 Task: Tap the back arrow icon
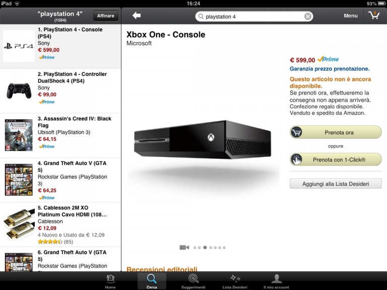click(137, 16)
